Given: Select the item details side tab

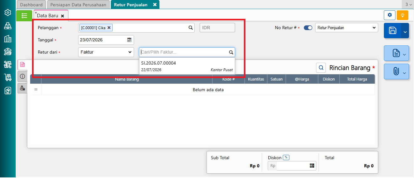Looking at the screenshot, I should (x=22, y=65).
